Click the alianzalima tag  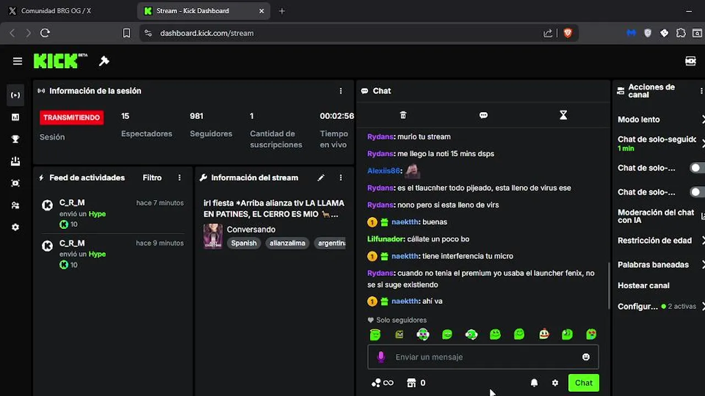pos(288,243)
